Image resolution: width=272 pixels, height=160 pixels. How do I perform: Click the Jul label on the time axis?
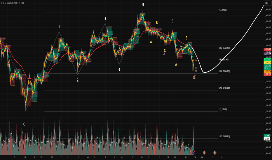click(x=202, y=158)
